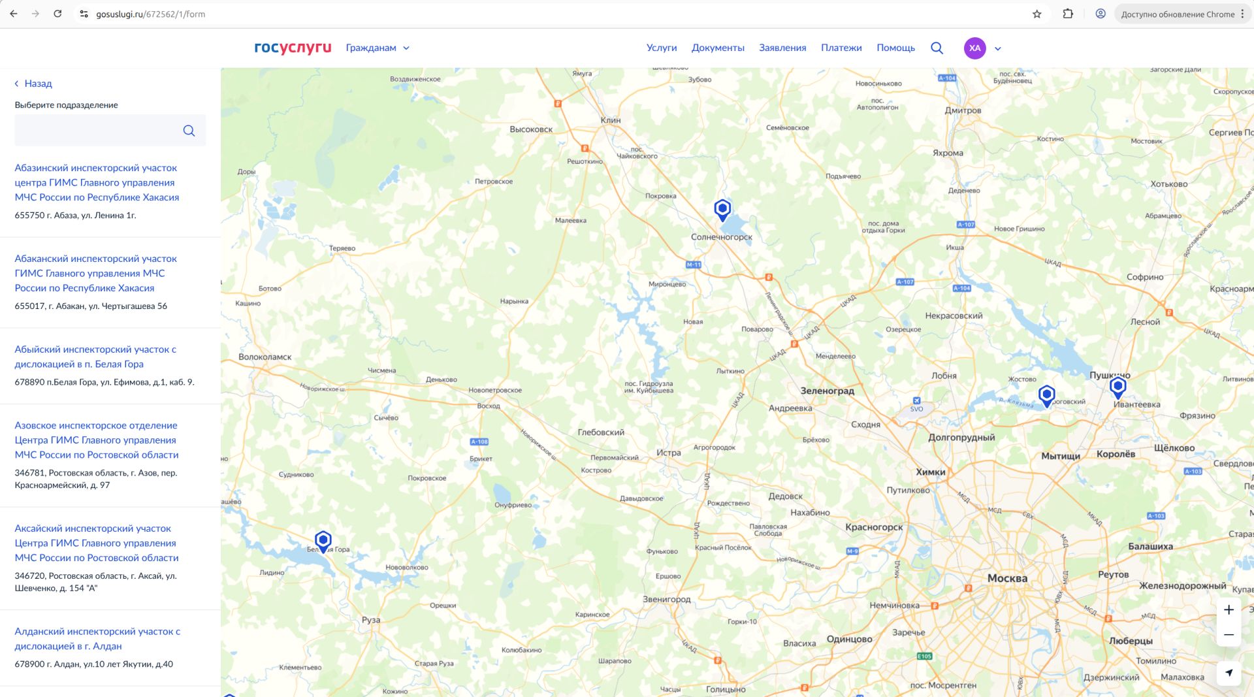Select Абыйский инспекторский участок from the list
Viewport: 1254px width, 697px height.
coord(95,357)
